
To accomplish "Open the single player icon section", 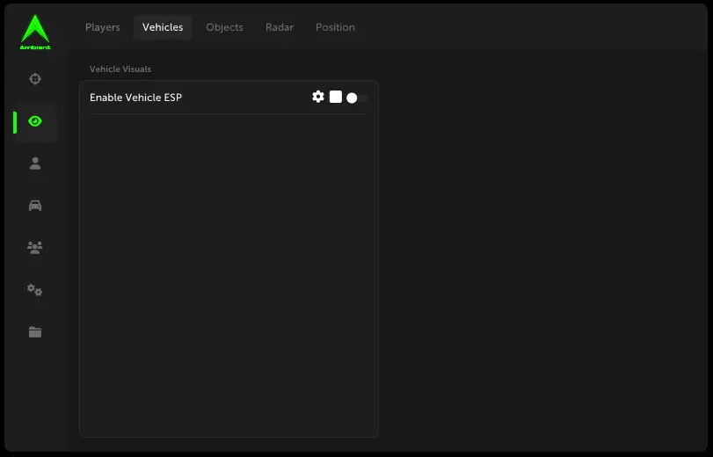I will point(35,163).
